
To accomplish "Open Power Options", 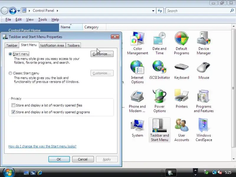I will click(159, 101).
